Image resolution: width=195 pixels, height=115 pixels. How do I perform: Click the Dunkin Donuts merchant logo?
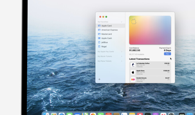tap(133, 80)
